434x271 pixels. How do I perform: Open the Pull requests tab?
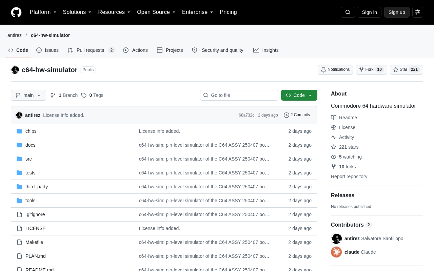click(x=91, y=50)
